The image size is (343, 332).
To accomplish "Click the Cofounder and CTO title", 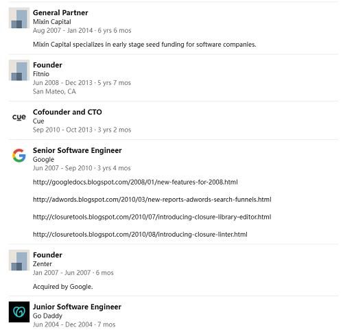I will pyautogui.click(x=67, y=112).
